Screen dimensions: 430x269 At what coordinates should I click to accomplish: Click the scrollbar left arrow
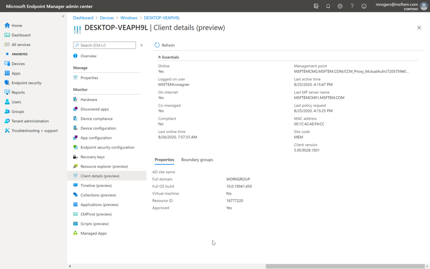point(70,266)
